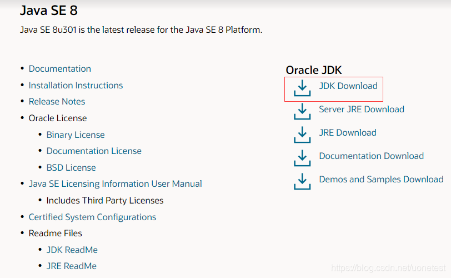Open the Documentation Download link
Screen dimensions: 451x278
pyautogui.click(x=372, y=156)
